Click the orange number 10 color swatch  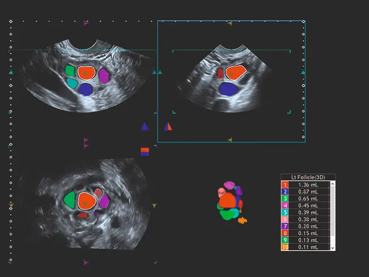click(286, 247)
